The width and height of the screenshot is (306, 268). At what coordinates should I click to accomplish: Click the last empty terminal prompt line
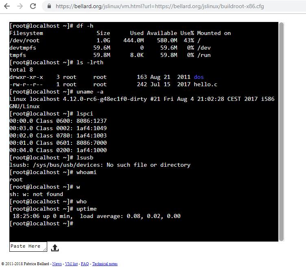42,224
